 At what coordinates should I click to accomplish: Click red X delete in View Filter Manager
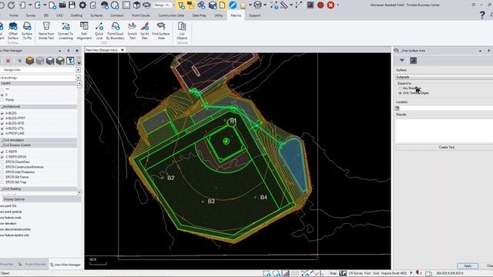pyautogui.click(x=8, y=61)
